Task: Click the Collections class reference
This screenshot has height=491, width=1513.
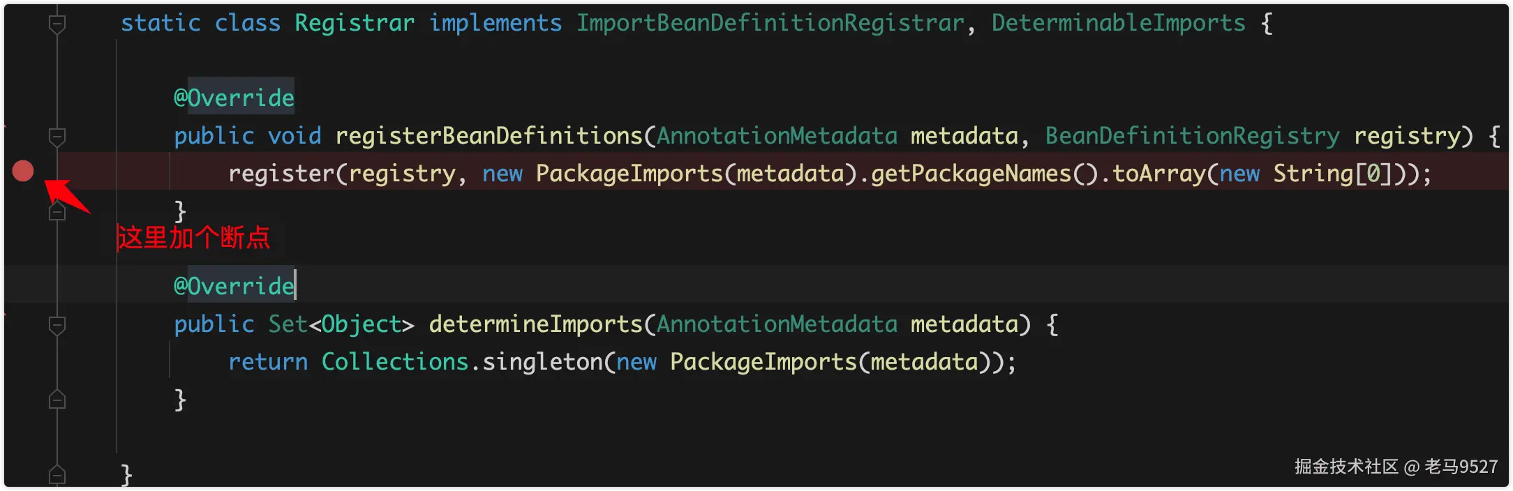Action: [x=394, y=362]
